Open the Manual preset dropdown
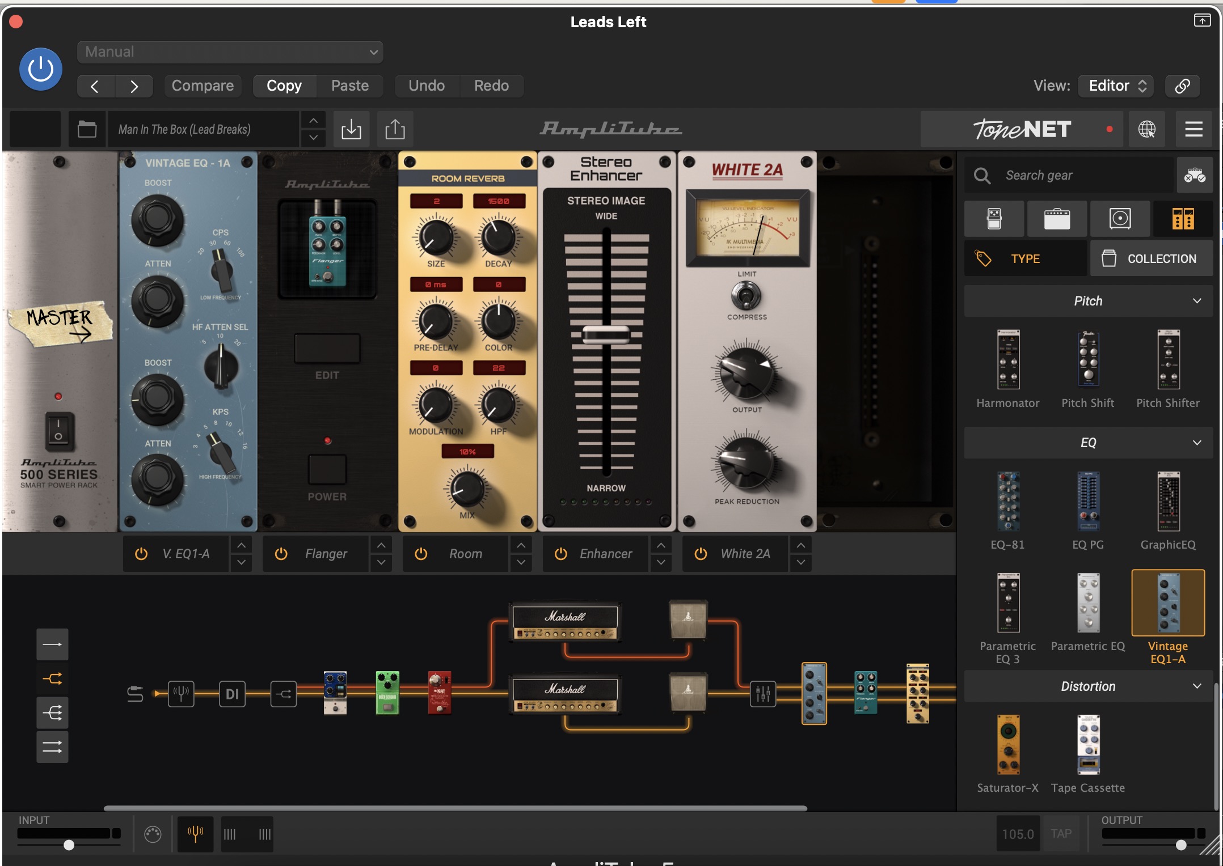This screenshot has height=866, width=1223. pos(230,52)
